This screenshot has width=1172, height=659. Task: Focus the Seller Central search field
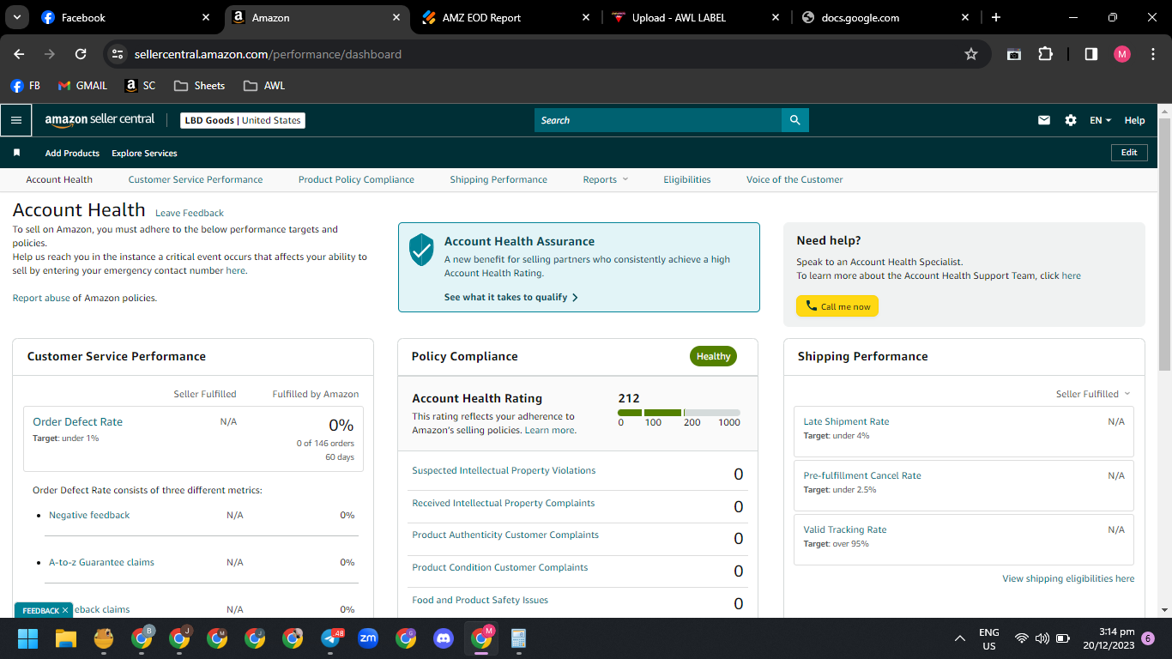[x=658, y=120]
